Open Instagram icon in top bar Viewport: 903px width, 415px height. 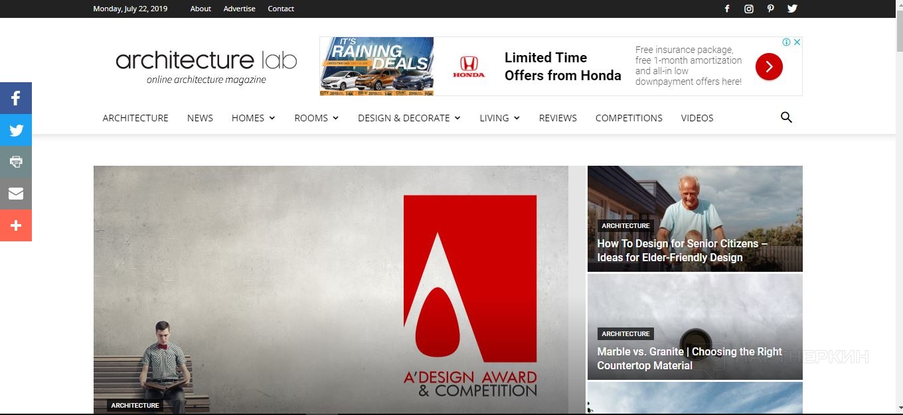tap(748, 9)
